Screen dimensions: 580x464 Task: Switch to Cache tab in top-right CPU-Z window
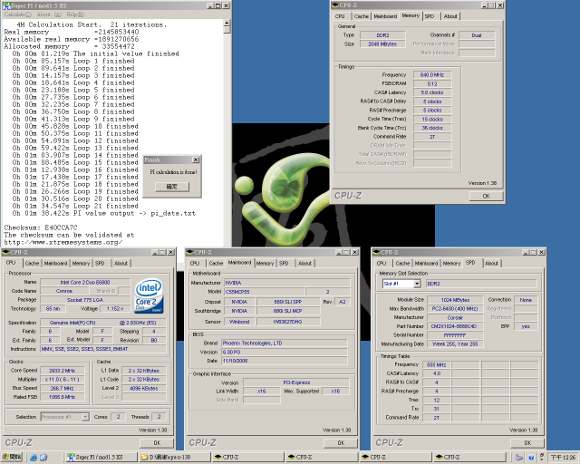[x=361, y=16]
